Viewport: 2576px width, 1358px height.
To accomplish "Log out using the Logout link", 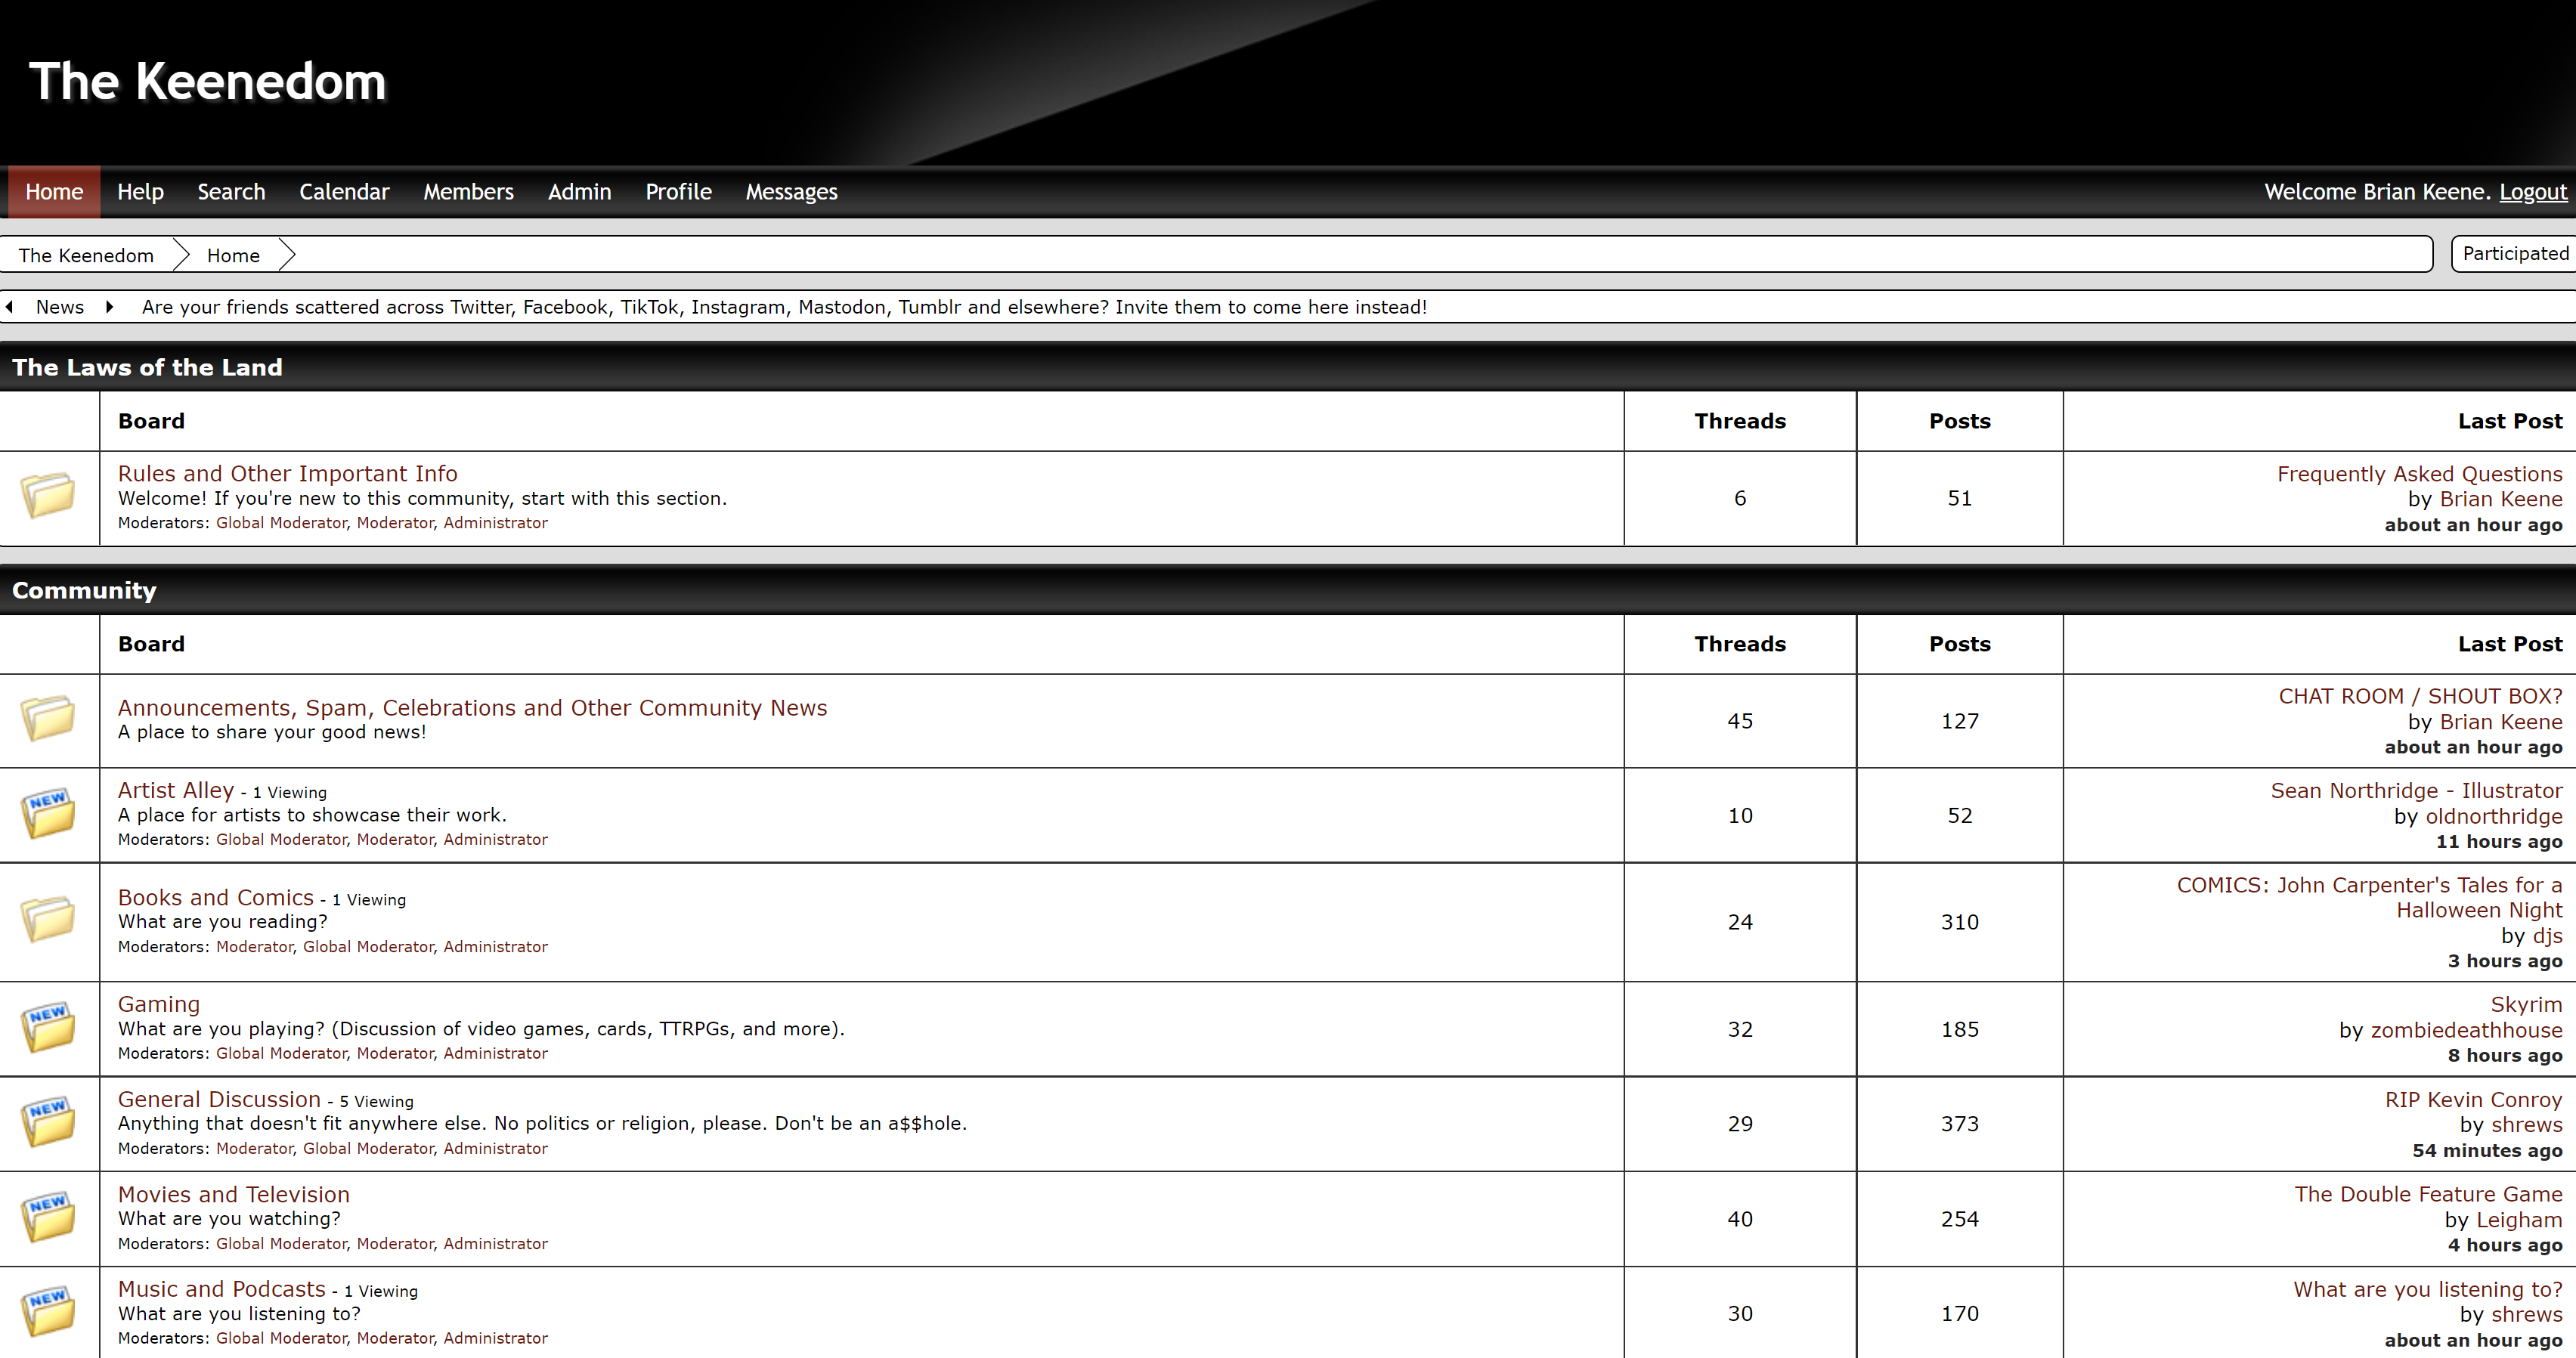I will click(2532, 192).
